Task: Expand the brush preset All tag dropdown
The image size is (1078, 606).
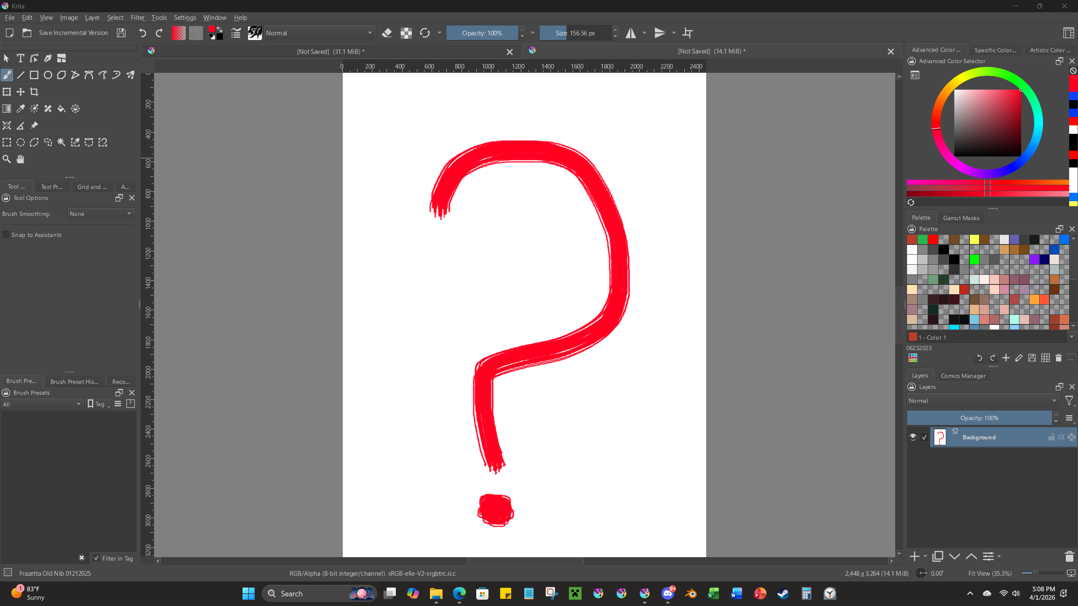Action: tap(42, 404)
